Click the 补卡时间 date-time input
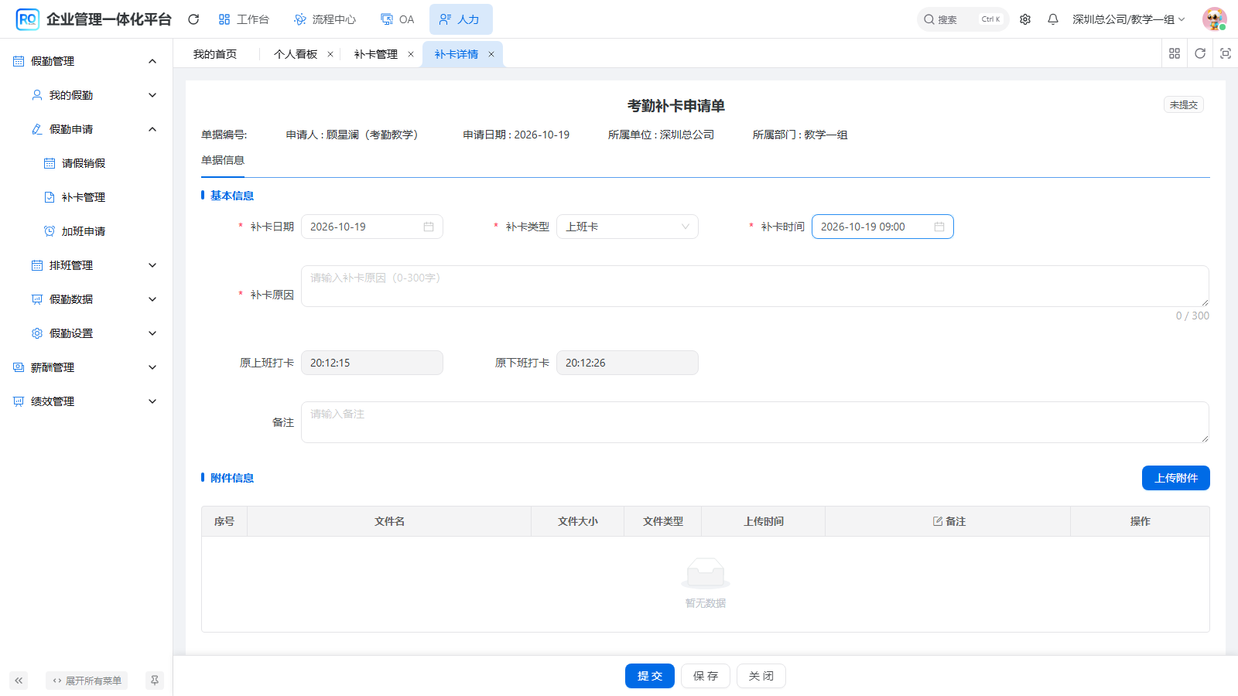This screenshot has height=696, width=1238. click(883, 227)
